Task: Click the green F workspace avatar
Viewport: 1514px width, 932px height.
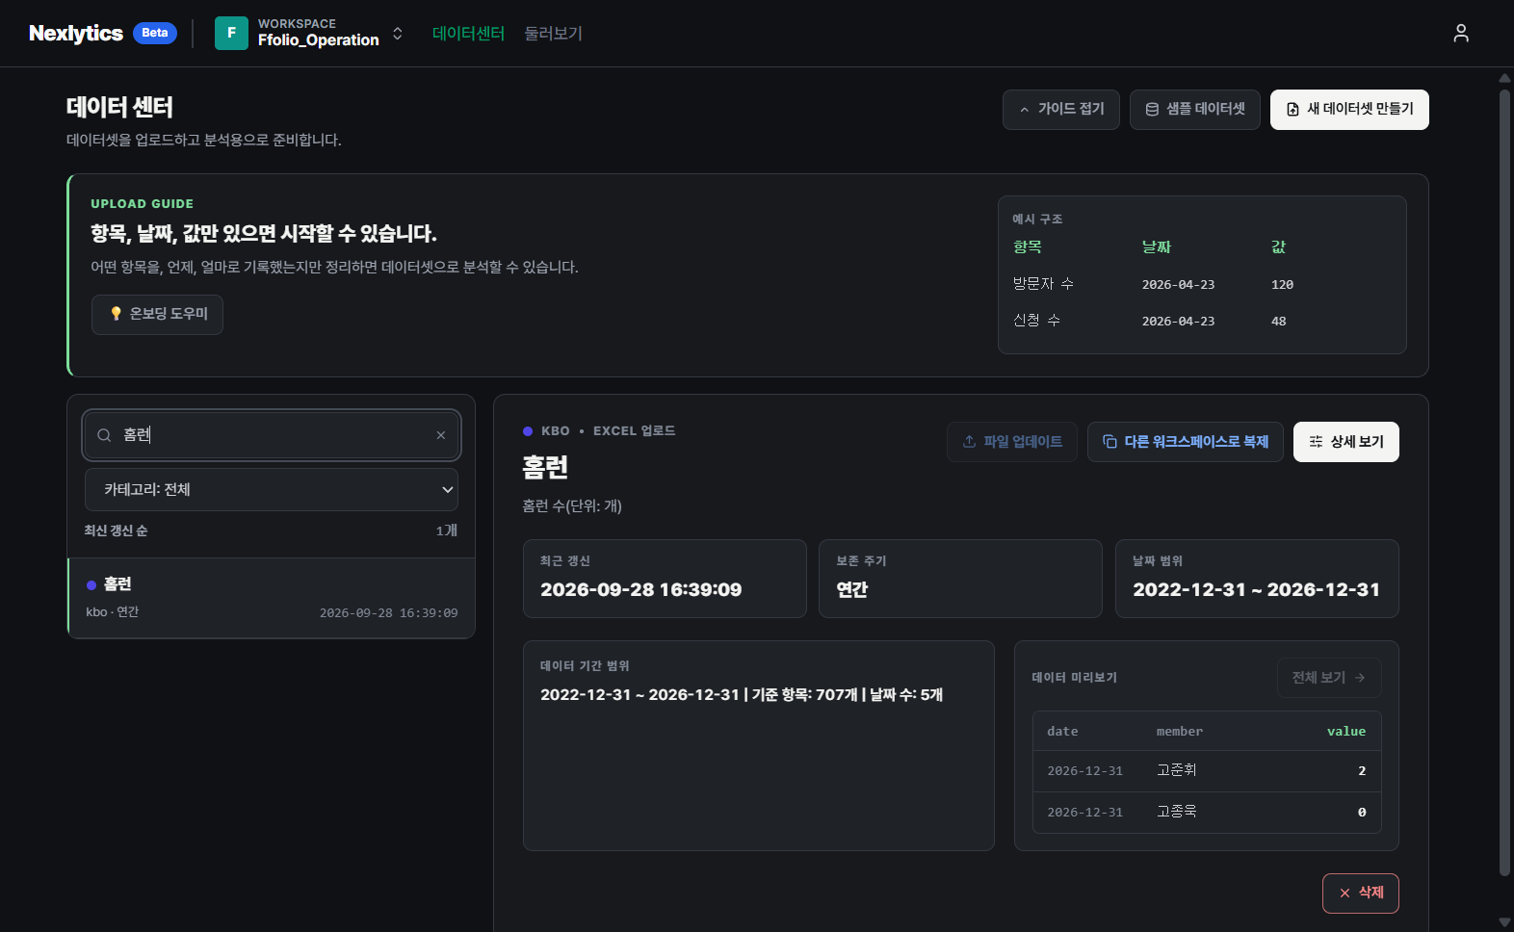Action: [231, 33]
